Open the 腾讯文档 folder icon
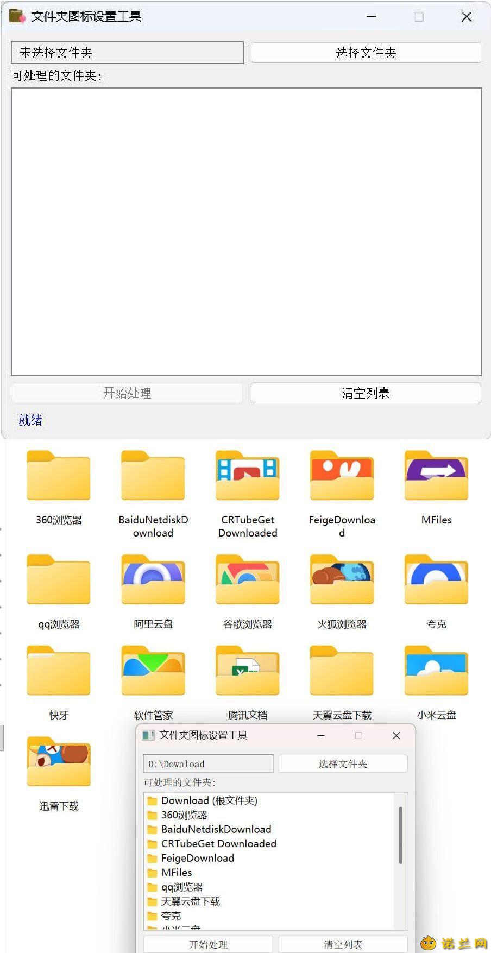This screenshot has height=953, width=491. [x=248, y=671]
